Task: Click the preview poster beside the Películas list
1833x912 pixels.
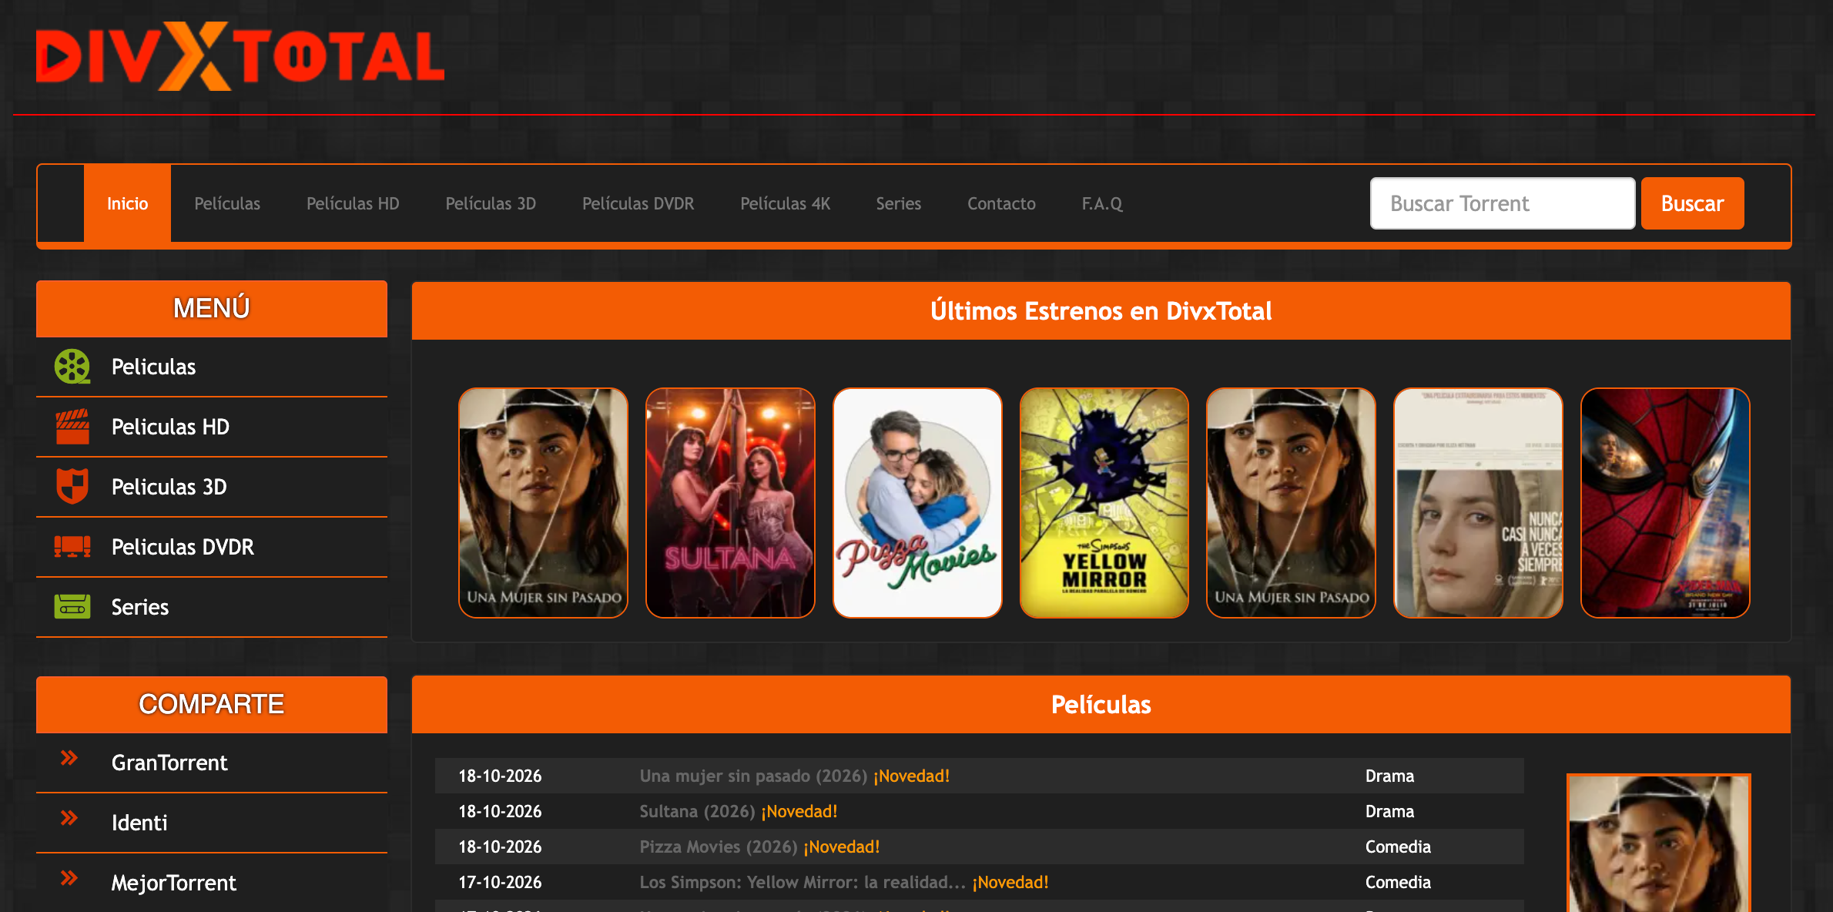Action: [x=1659, y=843]
